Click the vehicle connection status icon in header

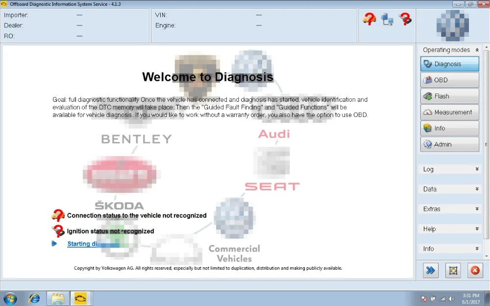coord(369,19)
